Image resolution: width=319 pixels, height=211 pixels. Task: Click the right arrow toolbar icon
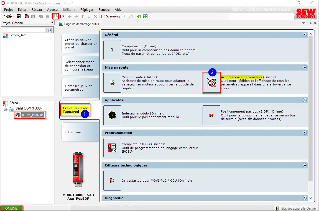coord(76,16)
